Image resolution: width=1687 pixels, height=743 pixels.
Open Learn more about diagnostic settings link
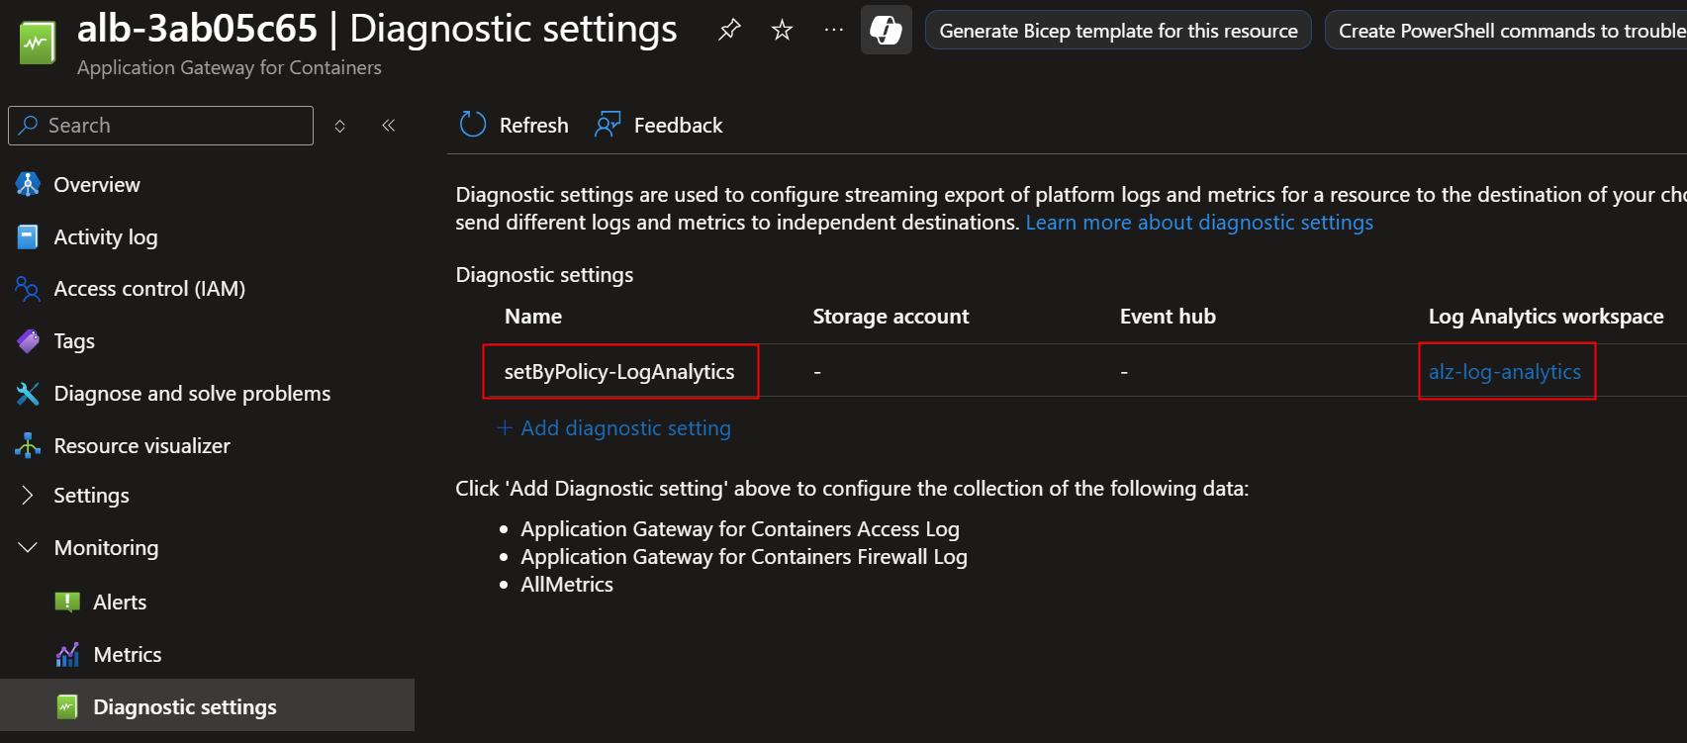pos(1199,223)
